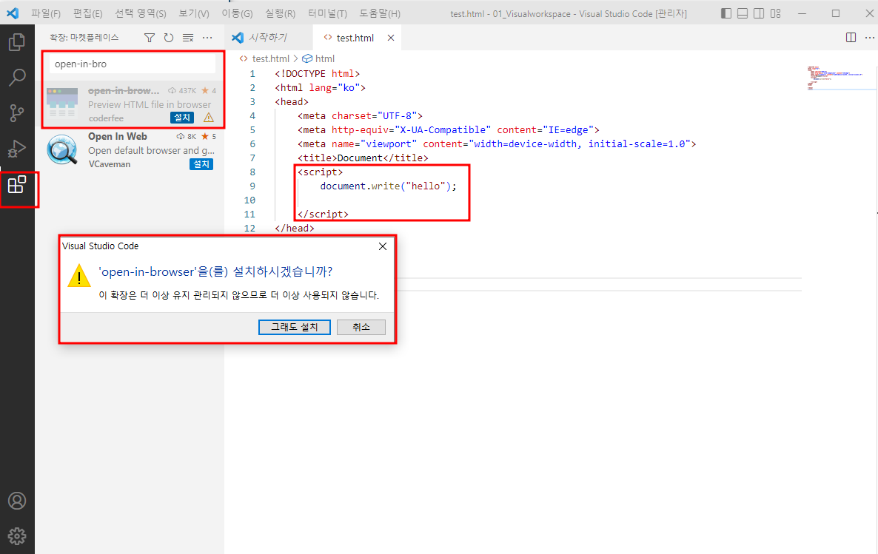Open editor more actions ellipsis

tap(869, 38)
